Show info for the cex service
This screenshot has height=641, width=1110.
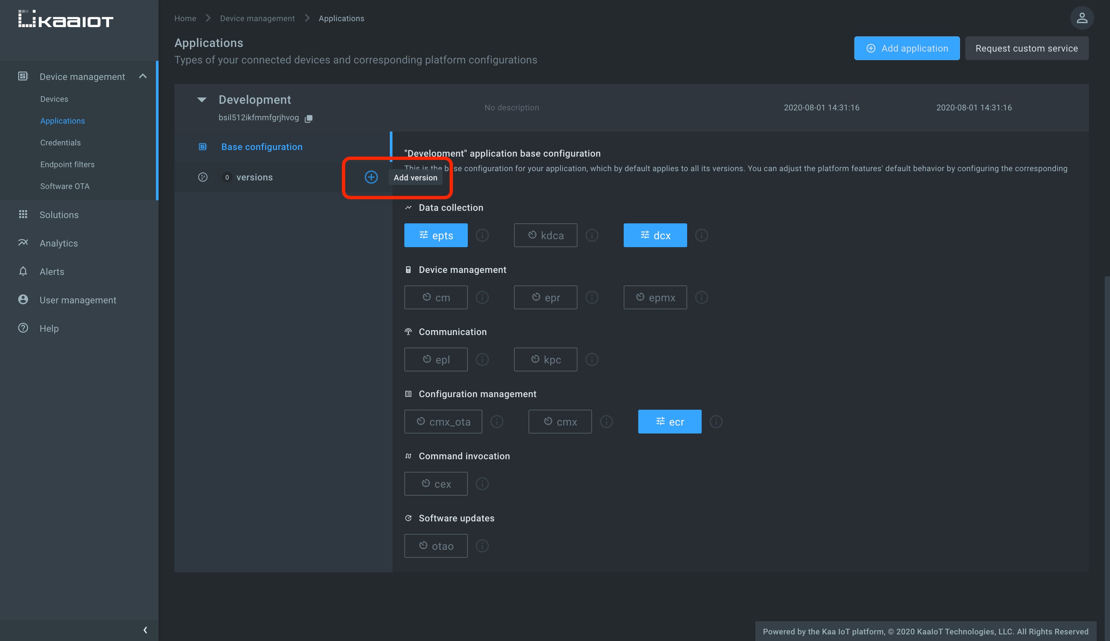click(482, 483)
